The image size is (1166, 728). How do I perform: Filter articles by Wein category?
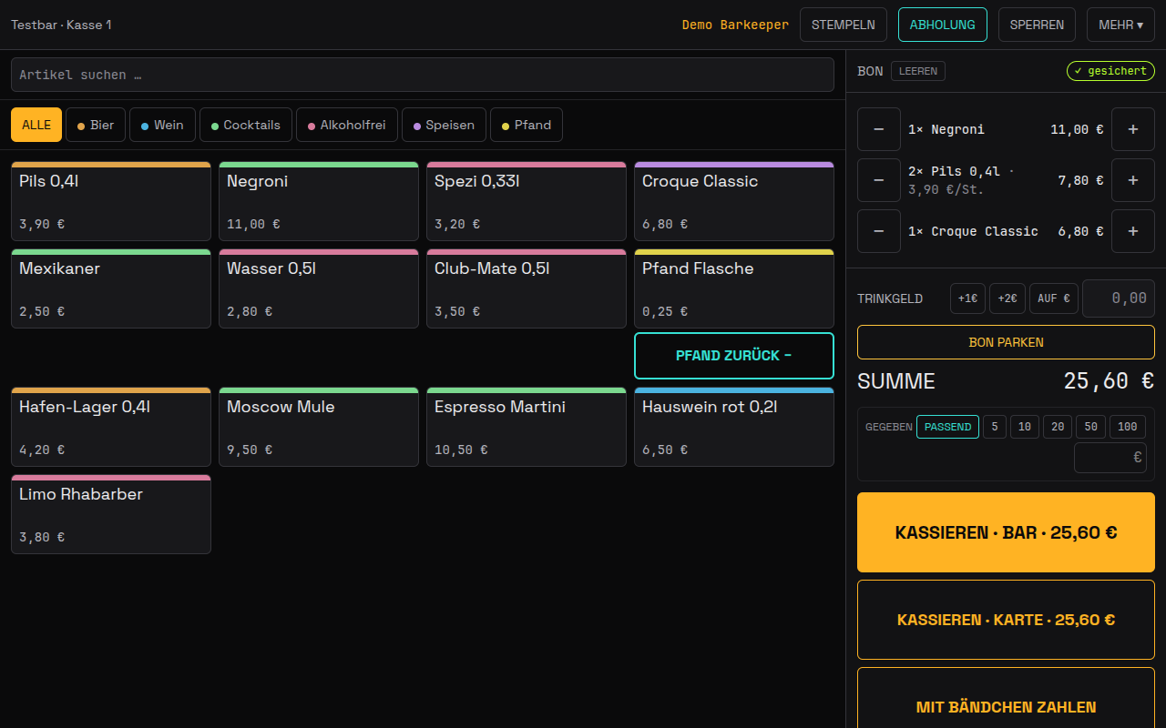162,125
